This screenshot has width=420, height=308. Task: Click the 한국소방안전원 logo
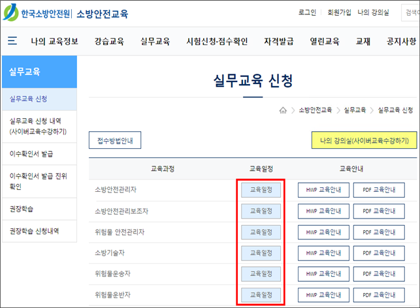[x=37, y=13]
